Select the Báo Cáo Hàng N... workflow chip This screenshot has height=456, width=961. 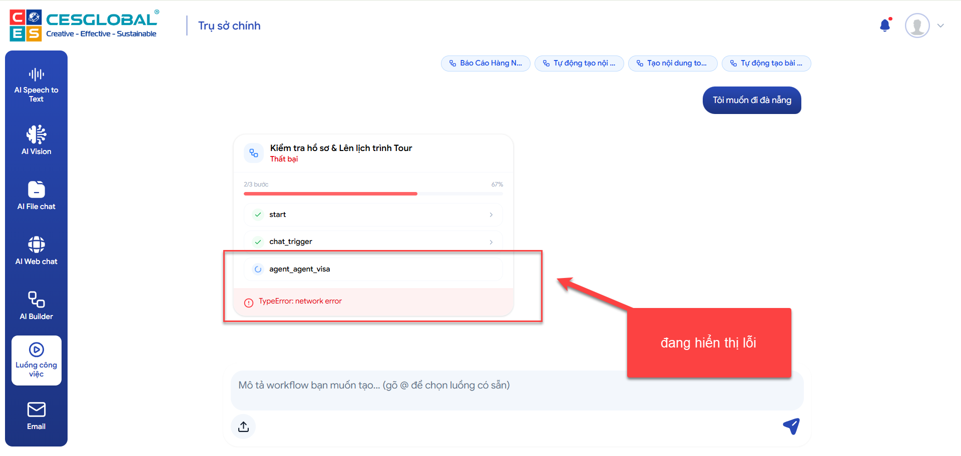tap(486, 63)
